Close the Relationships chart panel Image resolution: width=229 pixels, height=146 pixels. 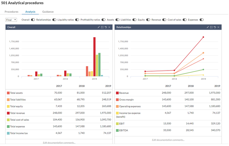coord(218,27)
